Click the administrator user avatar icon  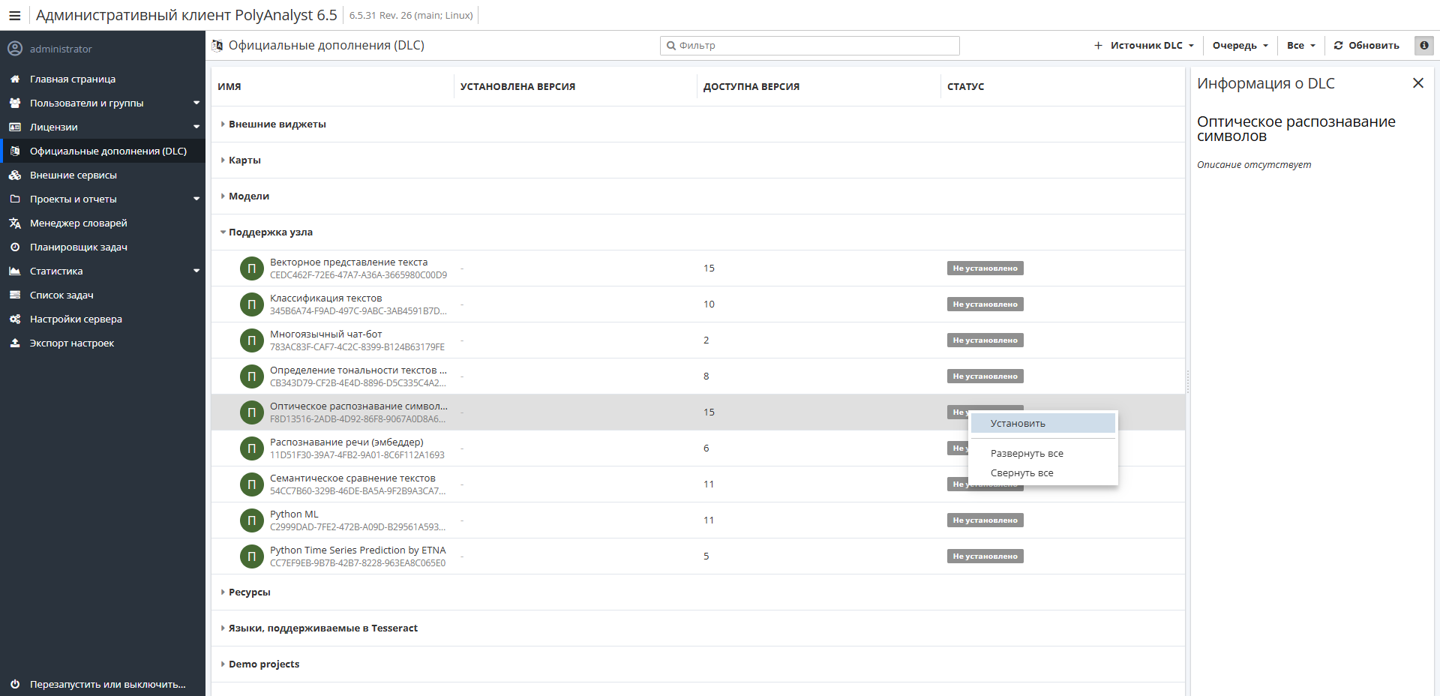tap(15, 49)
